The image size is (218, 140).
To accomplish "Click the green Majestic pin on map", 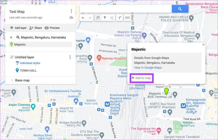I will coord(166,91).
